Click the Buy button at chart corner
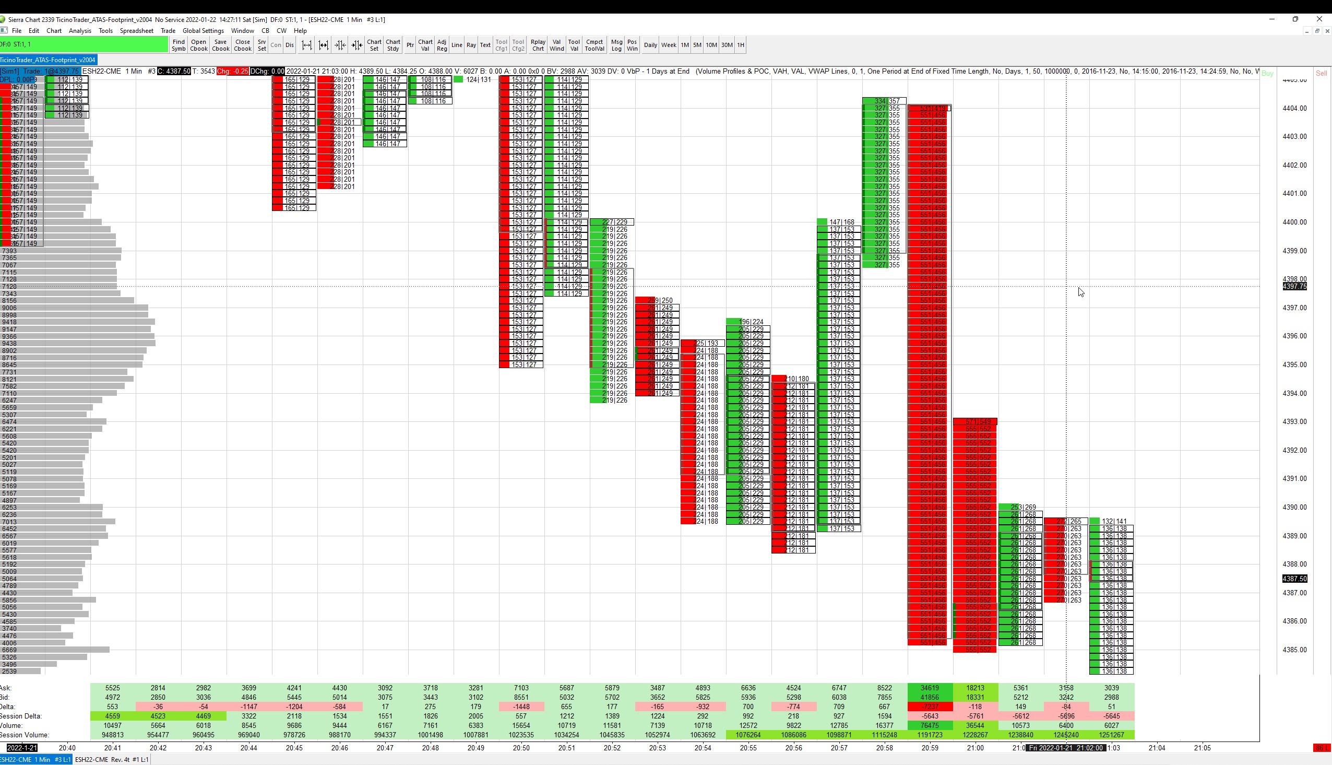The width and height of the screenshot is (1332, 765). click(1267, 74)
